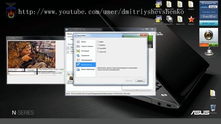The height and width of the screenshot is (124, 221).
Task: Click the Применить button in Настройки
Action: (x=129, y=81)
